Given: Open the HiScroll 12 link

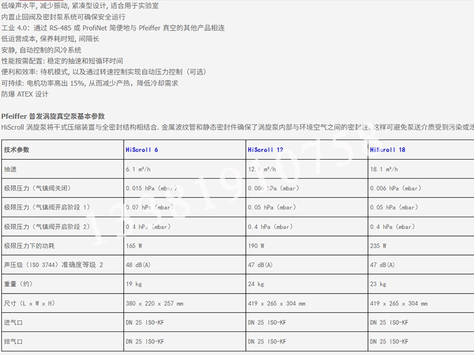Looking at the screenshot, I should [x=265, y=150].
